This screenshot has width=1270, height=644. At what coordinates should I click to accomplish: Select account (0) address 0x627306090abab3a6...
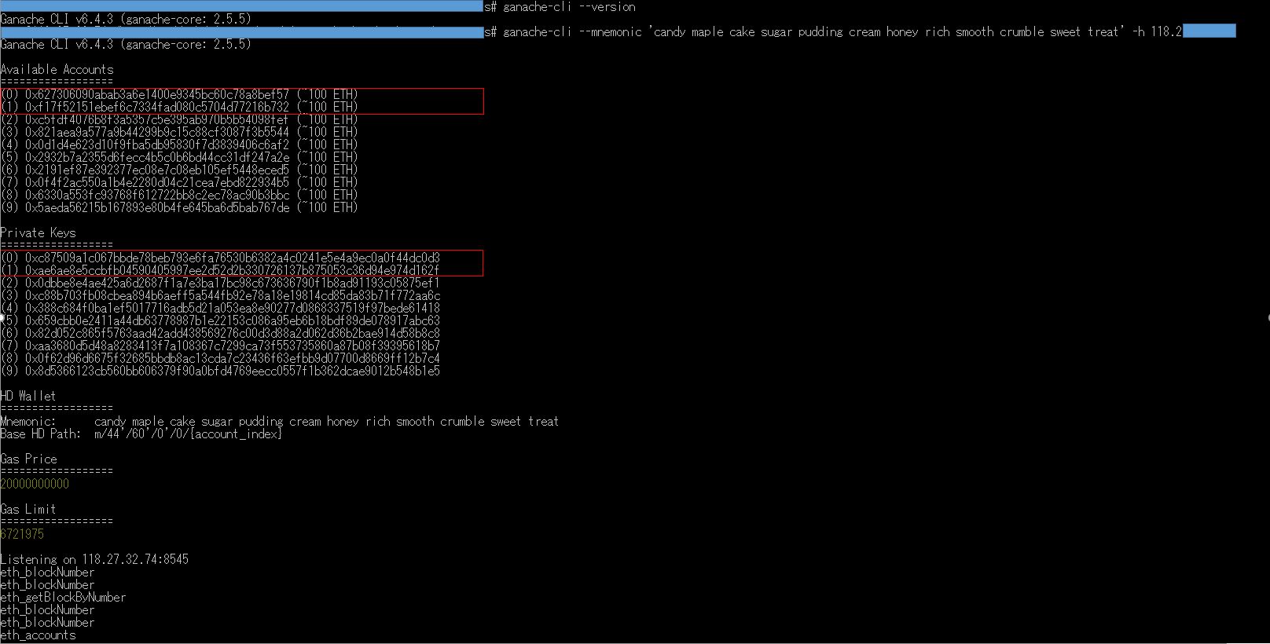pos(157,95)
